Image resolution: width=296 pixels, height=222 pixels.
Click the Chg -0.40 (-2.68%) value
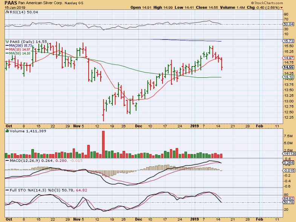(263, 8)
